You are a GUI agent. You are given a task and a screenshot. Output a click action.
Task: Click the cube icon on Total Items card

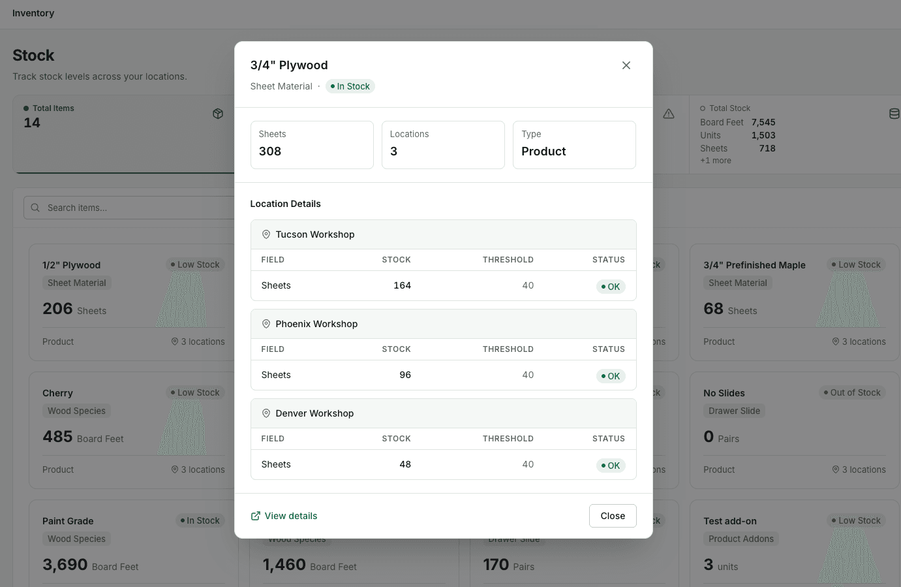click(218, 114)
